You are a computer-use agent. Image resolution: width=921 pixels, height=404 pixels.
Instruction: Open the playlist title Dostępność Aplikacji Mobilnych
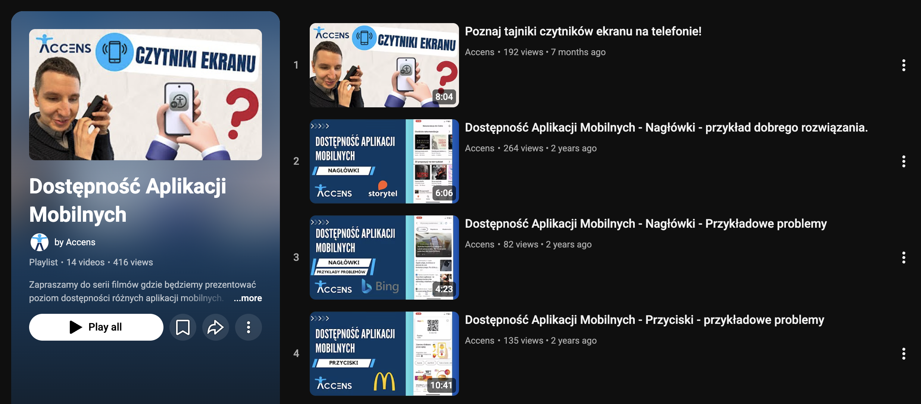128,200
